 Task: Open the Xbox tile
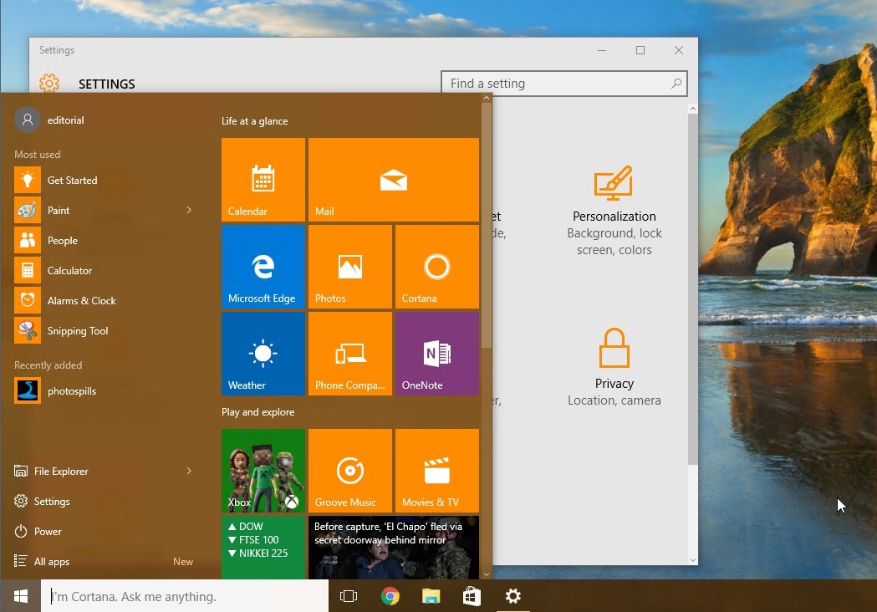[x=263, y=471]
